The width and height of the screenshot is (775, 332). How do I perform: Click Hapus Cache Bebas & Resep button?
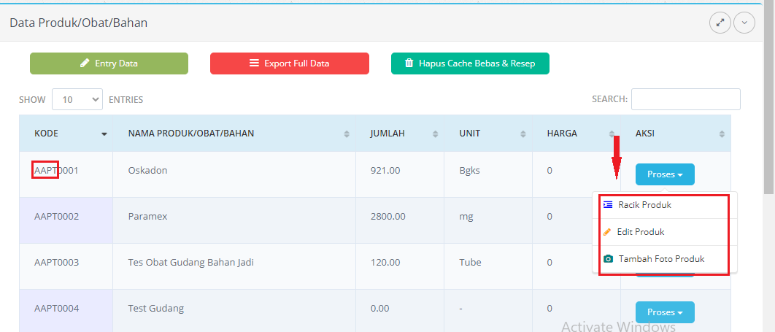(x=470, y=63)
